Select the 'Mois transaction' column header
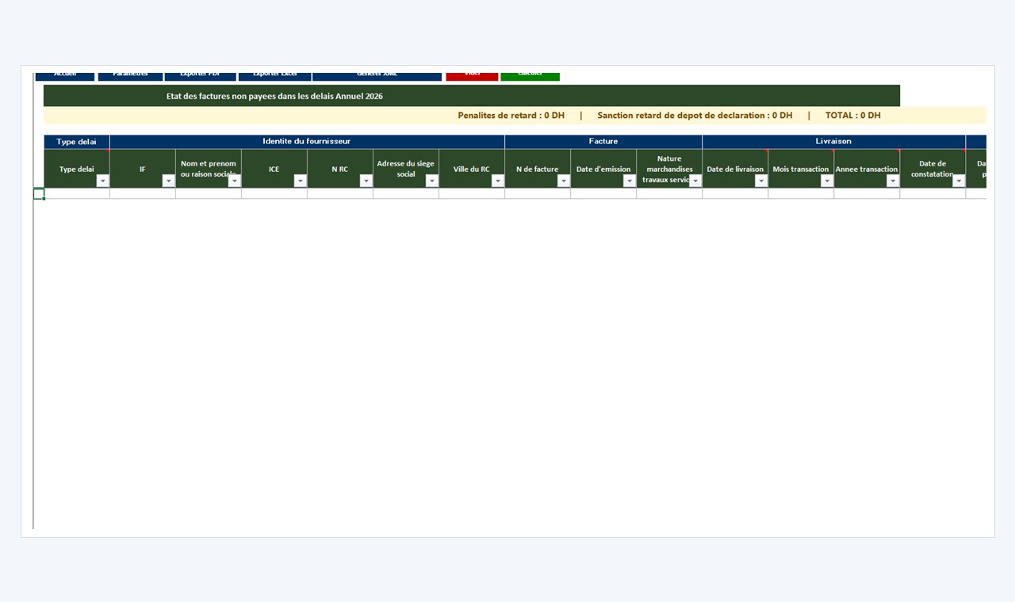The width and height of the screenshot is (1015, 602). pyautogui.click(x=801, y=169)
